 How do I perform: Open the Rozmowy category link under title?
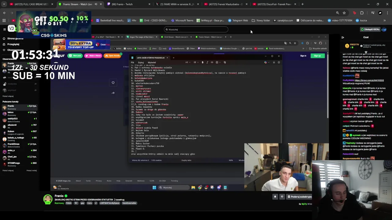[59, 203]
